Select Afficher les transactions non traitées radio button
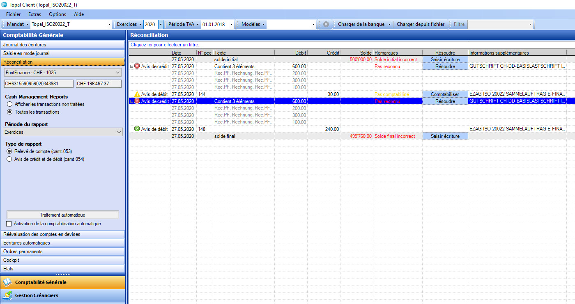 pyautogui.click(x=9, y=104)
